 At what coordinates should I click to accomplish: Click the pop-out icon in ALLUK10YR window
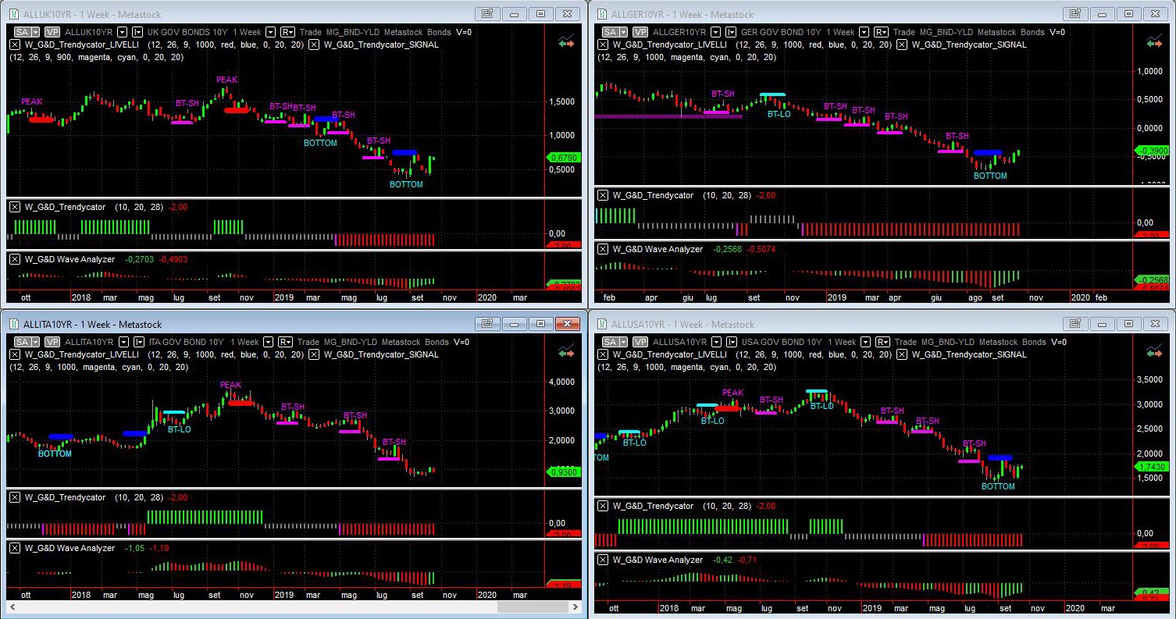pyautogui.click(x=487, y=13)
